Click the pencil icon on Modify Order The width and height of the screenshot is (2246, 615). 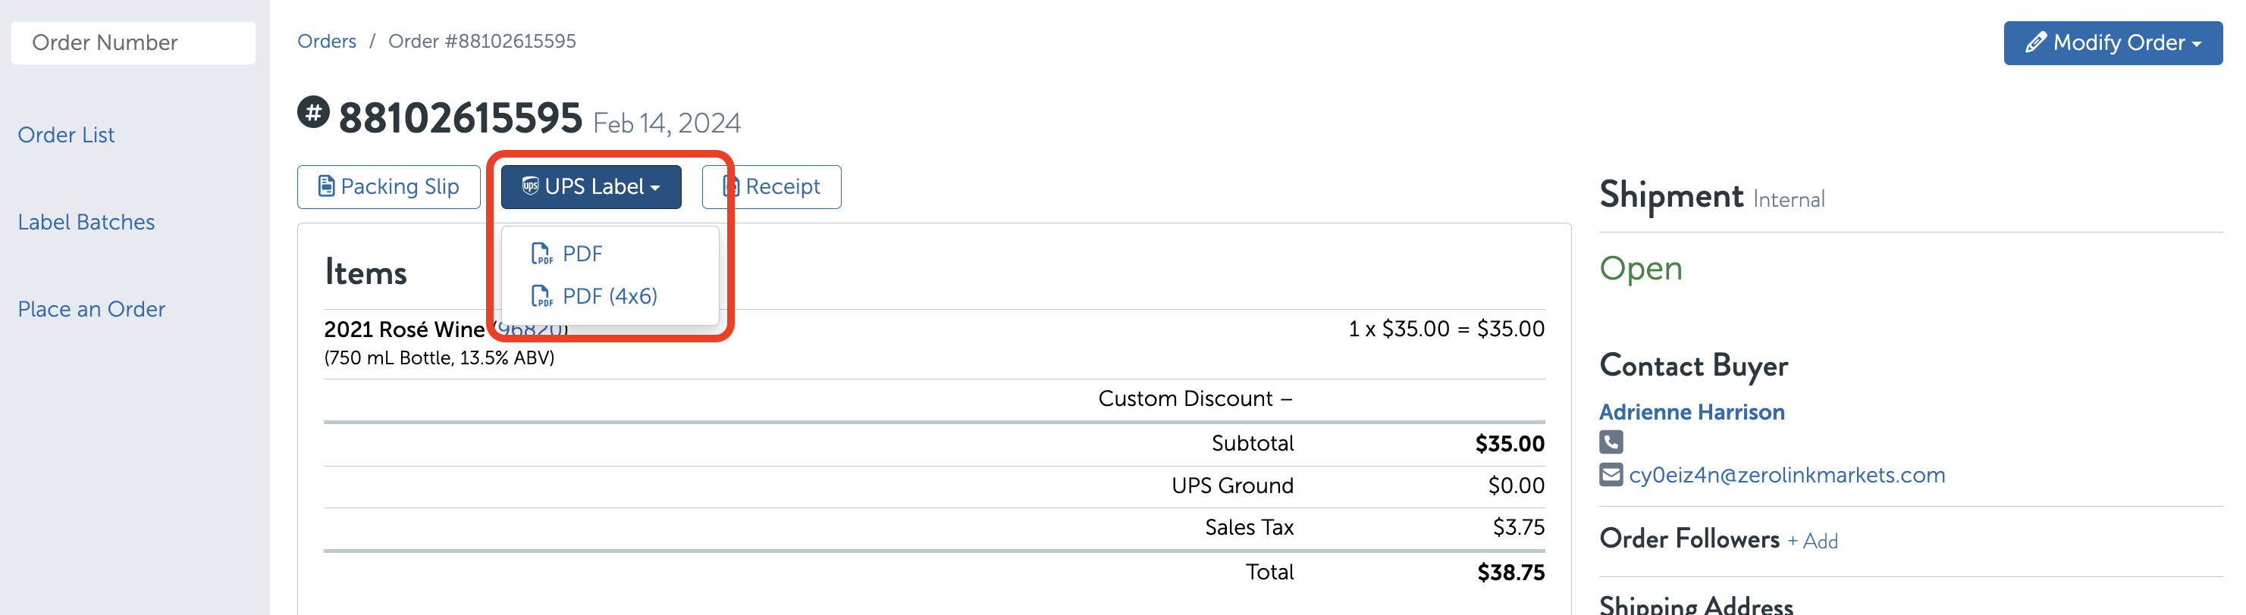pos(2035,42)
